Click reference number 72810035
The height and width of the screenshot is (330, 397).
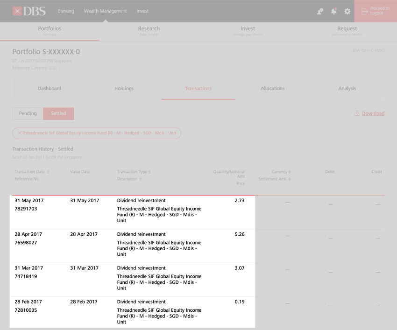tap(26, 310)
